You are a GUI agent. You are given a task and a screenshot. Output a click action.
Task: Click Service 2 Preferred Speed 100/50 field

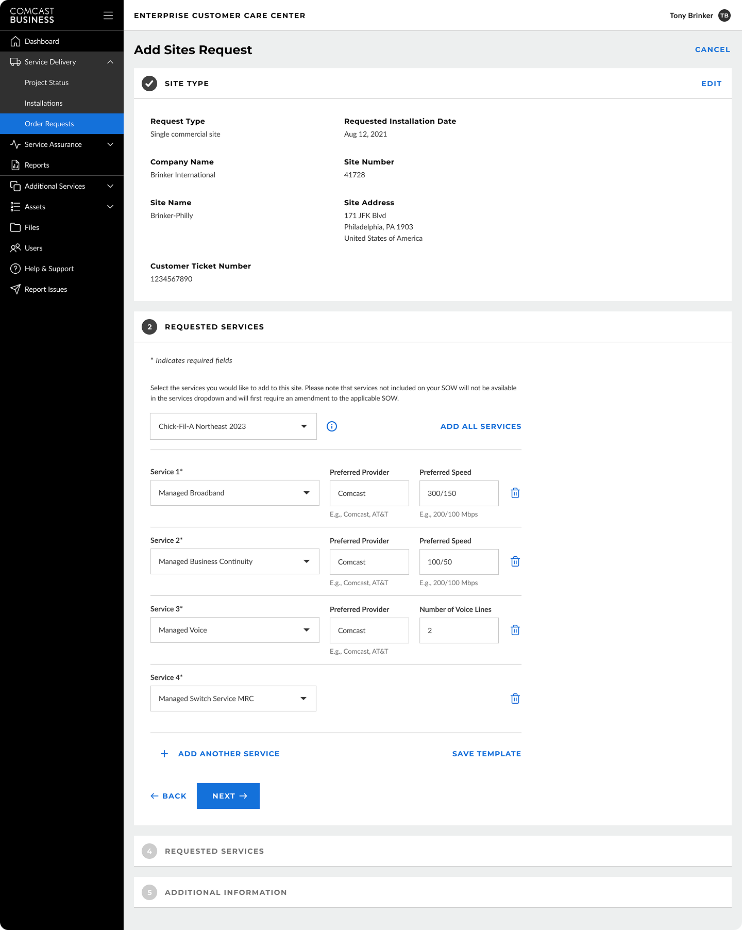[459, 562]
